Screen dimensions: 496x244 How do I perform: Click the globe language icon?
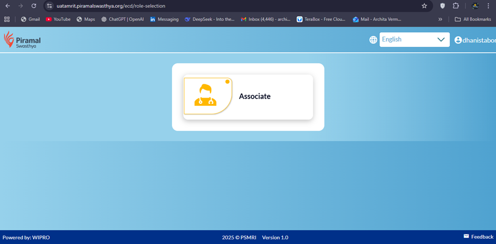pyautogui.click(x=373, y=40)
